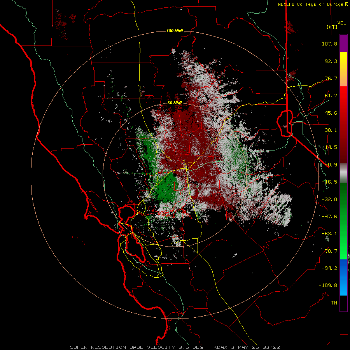
Task: Click the [KT] units label
Action: pos(332,27)
